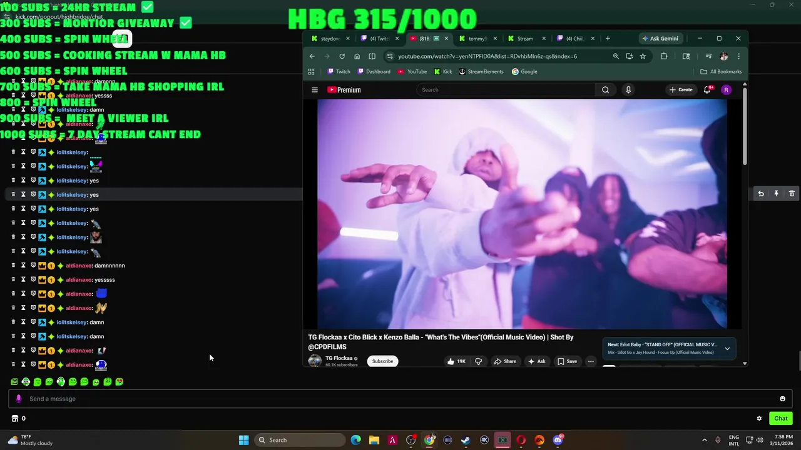Open Dashboard bookmark
801x450 pixels.
click(x=374, y=72)
